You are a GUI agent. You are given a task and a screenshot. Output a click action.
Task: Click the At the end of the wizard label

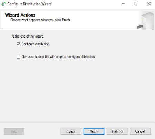pos(28,36)
